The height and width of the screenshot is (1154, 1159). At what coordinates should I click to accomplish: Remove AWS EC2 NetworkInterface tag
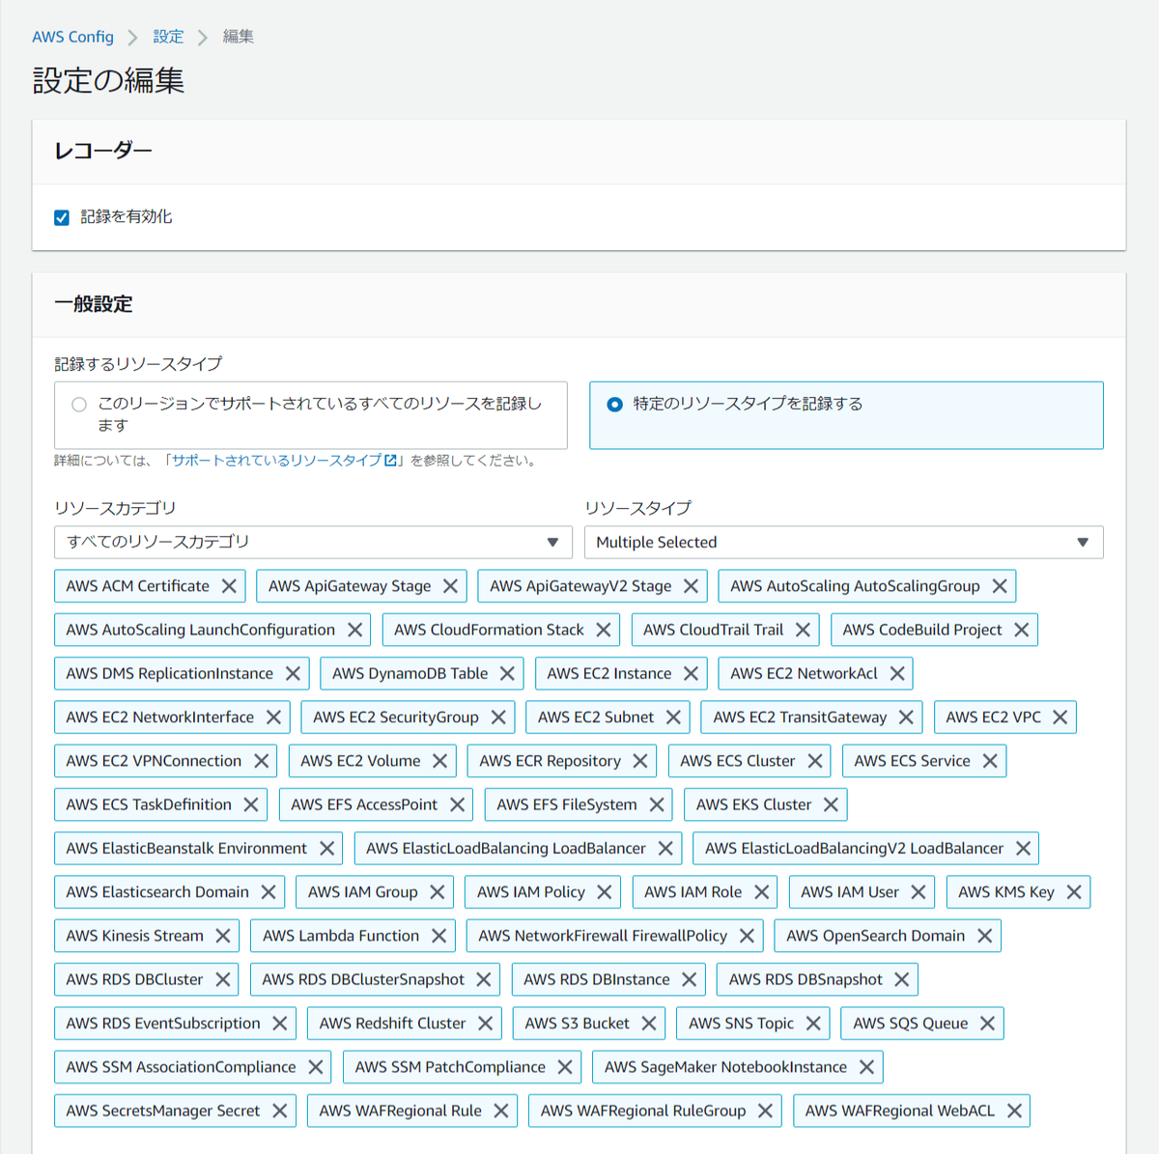[273, 718]
